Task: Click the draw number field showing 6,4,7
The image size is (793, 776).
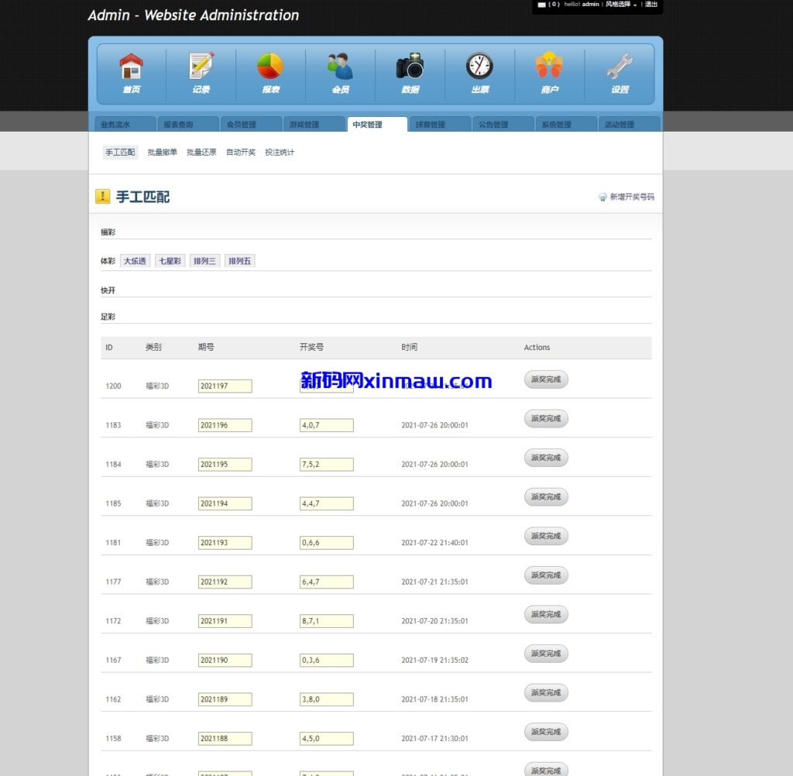Action: (x=326, y=582)
